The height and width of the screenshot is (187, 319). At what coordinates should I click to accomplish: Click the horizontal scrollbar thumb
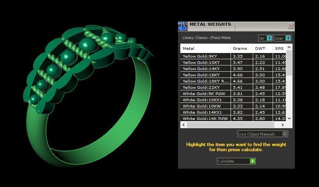231,125
